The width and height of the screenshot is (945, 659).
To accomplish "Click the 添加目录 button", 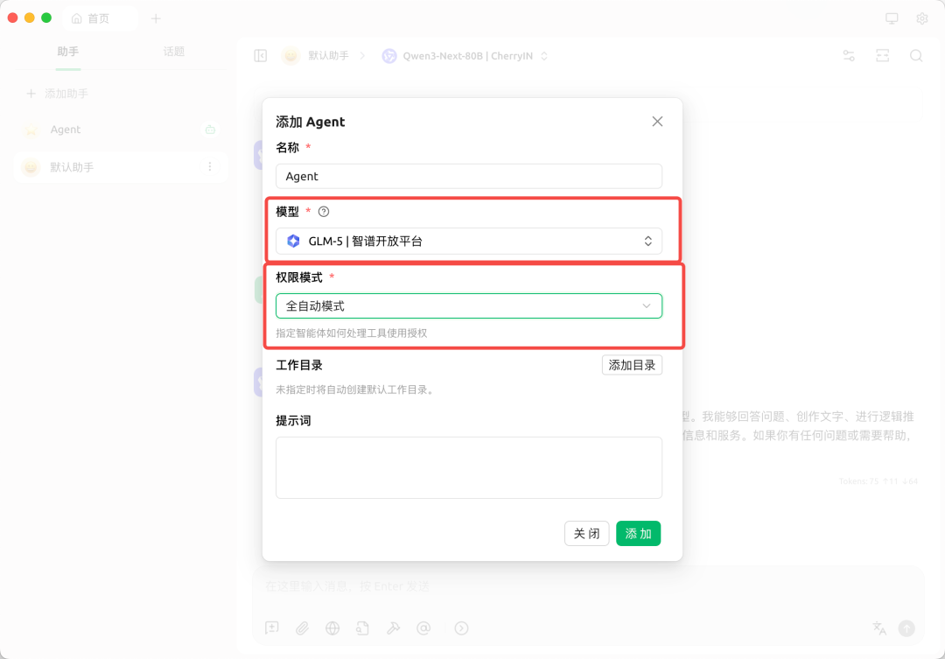I will coord(632,365).
